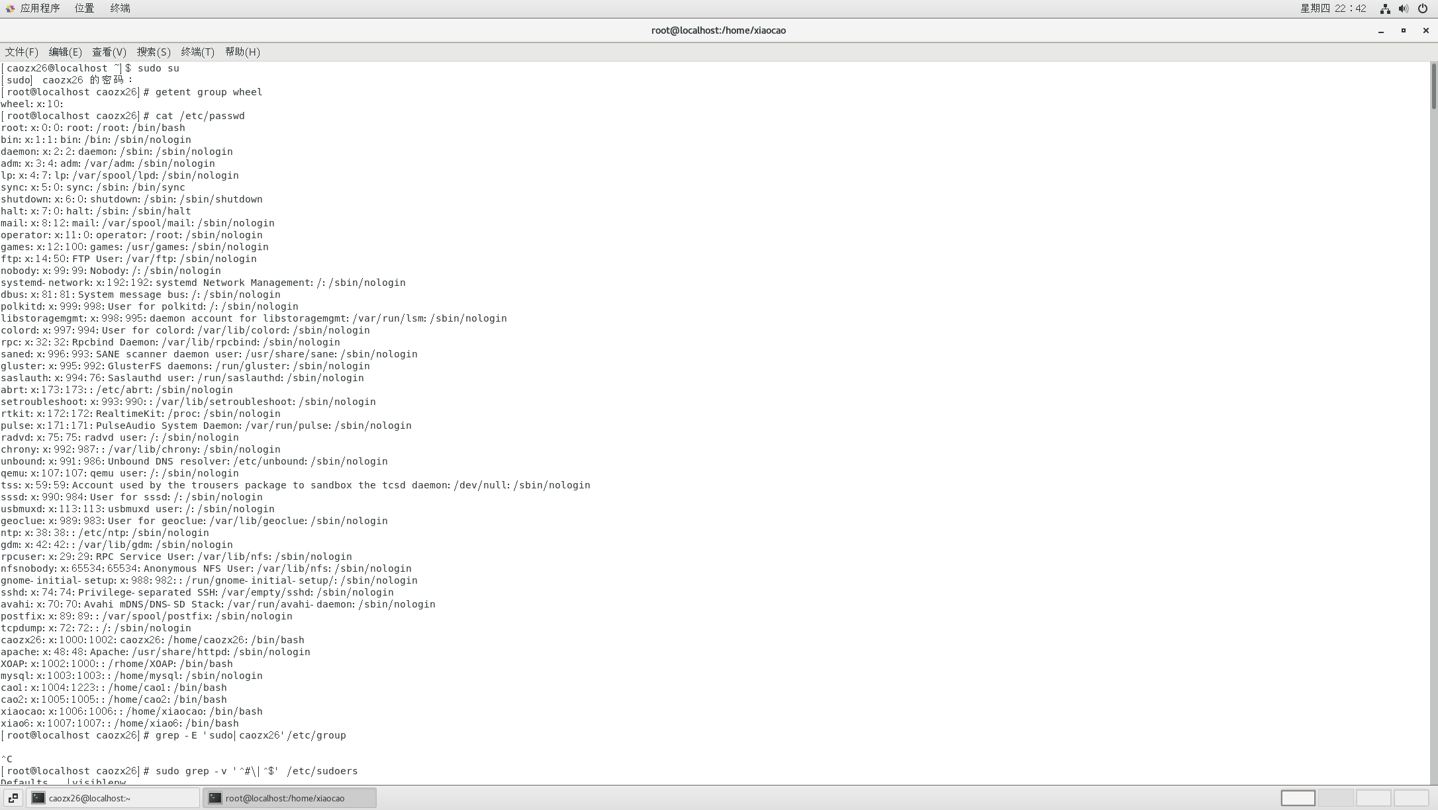Switch to the second workspace

pos(1335,798)
